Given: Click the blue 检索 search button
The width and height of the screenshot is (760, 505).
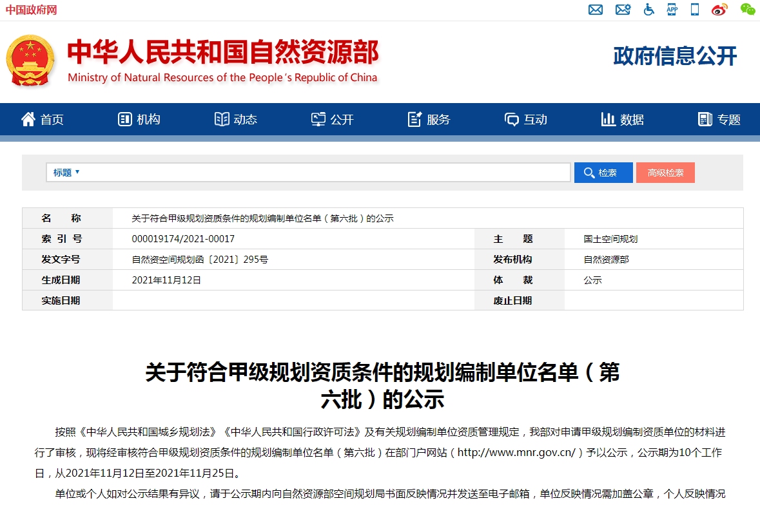Looking at the screenshot, I should (603, 173).
